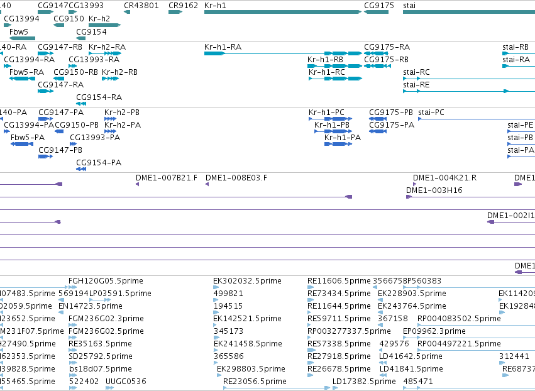
Task: Select the stai-RC transcript label
Action: pos(416,72)
